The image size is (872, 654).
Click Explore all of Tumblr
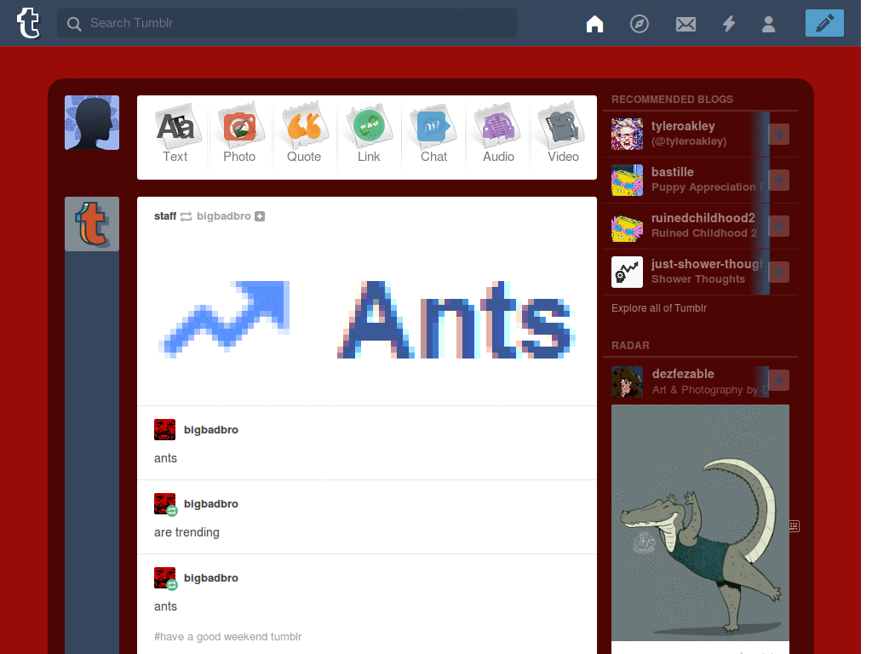tap(659, 308)
